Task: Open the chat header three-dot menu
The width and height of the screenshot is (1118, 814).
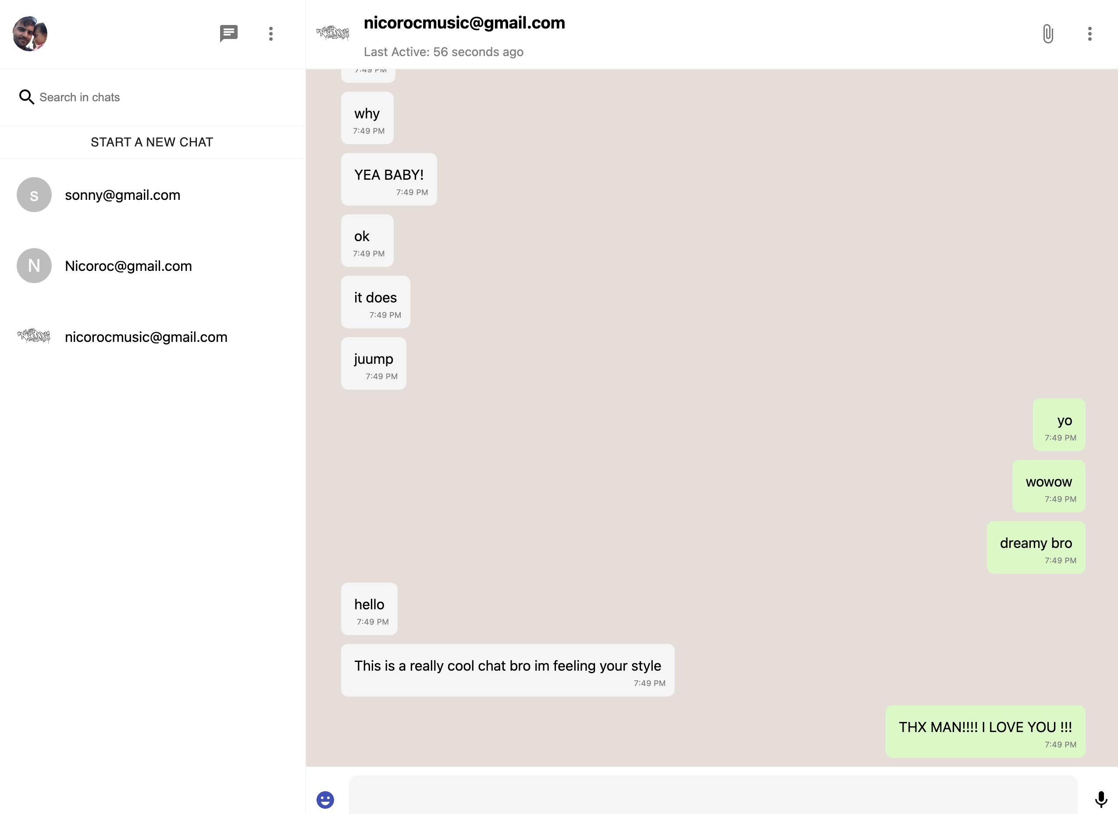Action: 1090,33
